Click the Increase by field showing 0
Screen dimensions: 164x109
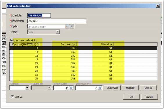point(87,88)
